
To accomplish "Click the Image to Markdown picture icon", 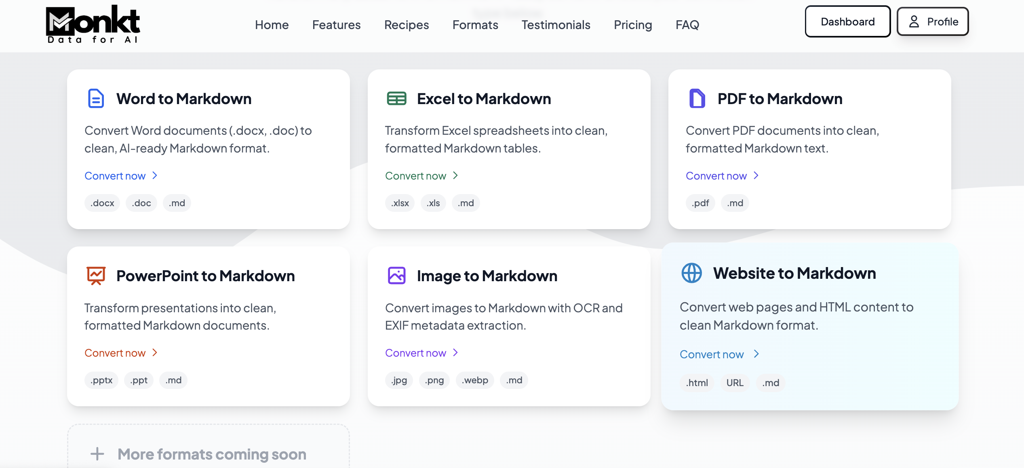I will coord(396,276).
